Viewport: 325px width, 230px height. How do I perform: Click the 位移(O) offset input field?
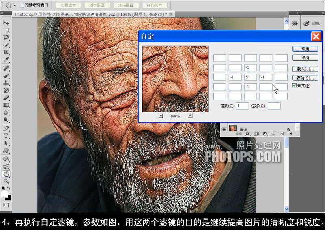point(274,106)
